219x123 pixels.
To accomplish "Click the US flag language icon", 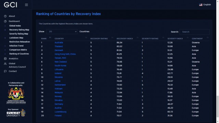I will pyautogui.click(x=201, y=5).
